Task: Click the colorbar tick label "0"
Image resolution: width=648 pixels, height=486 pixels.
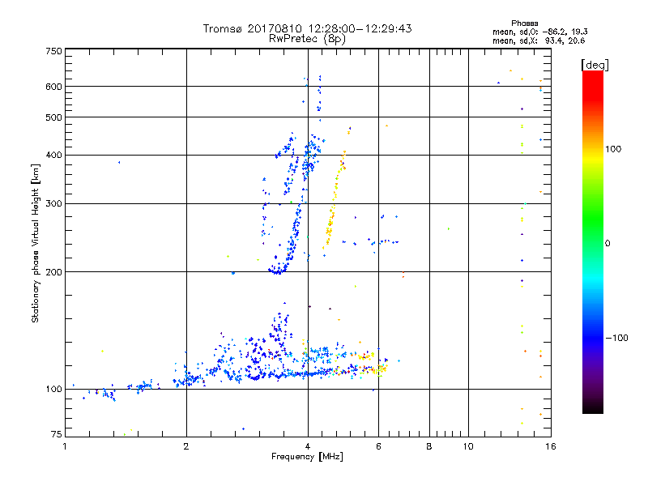Action: coord(607,244)
